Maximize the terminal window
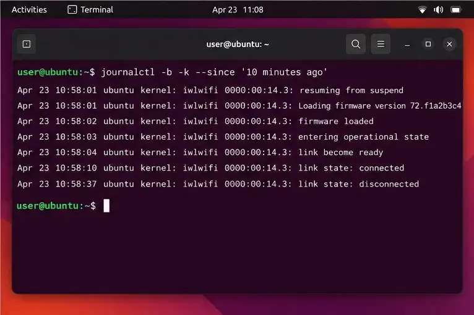The height and width of the screenshot is (315, 474). coord(428,44)
